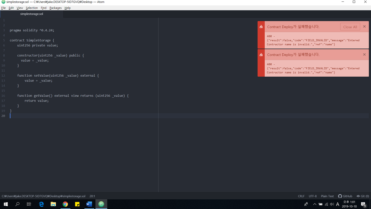Click the Close All notifications button
The height and width of the screenshot is (209, 371).
coord(350,27)
